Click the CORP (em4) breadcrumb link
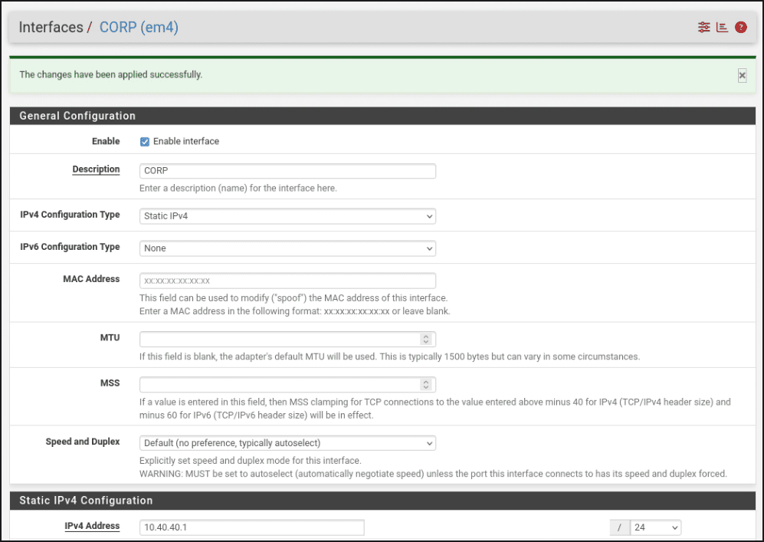This screenshot has width=764, height=542. (139, 28)
